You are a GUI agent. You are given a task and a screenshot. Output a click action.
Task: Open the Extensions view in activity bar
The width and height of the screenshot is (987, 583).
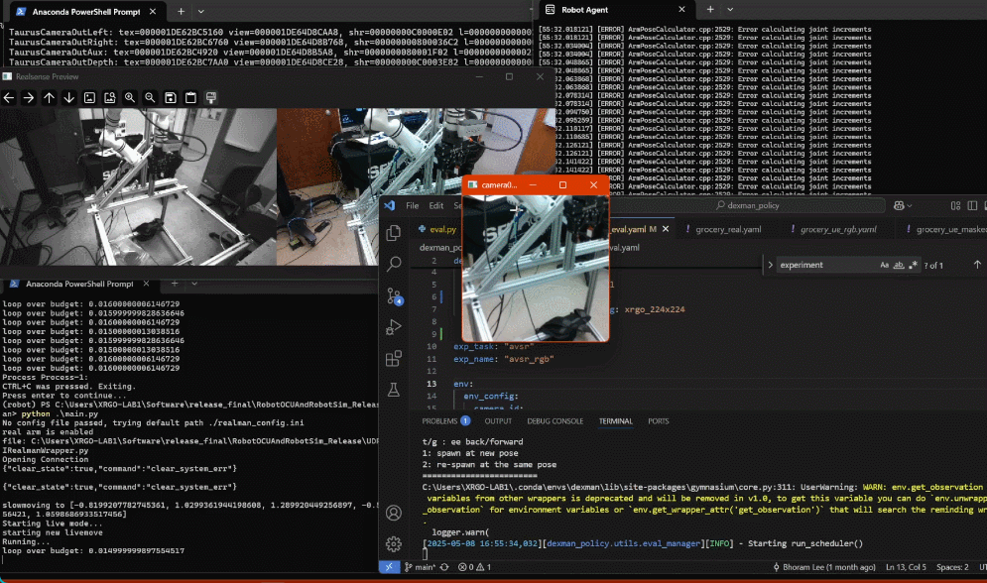click(x=394, y=359)
